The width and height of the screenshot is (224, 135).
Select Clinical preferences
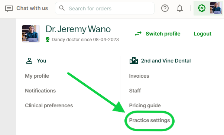pyautogui.click(x=49, y=105)
